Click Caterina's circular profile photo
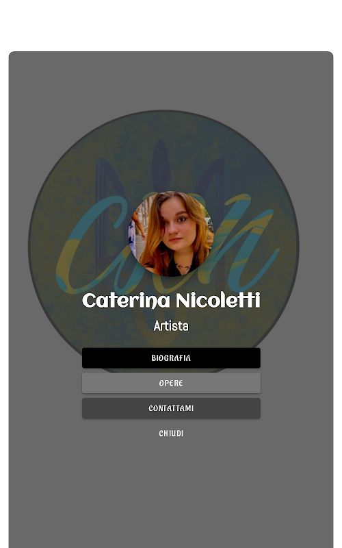 tap(170, 234)
